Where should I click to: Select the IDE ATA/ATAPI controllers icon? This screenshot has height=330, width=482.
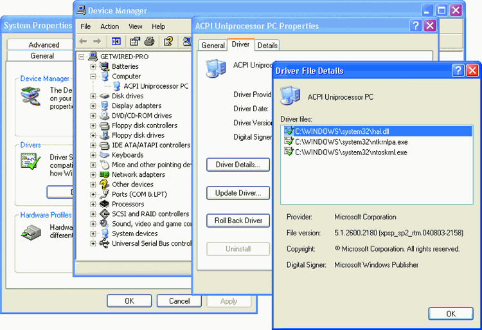tap(105, 145)
